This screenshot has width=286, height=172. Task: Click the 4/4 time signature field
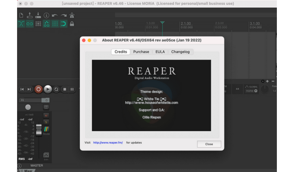[x=237, y=89]
